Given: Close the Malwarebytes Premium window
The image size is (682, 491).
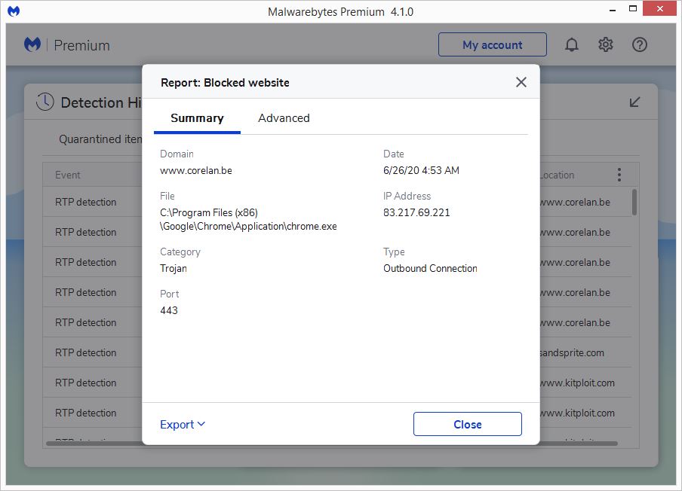Looking at the screenshot, I should point(660,9).
